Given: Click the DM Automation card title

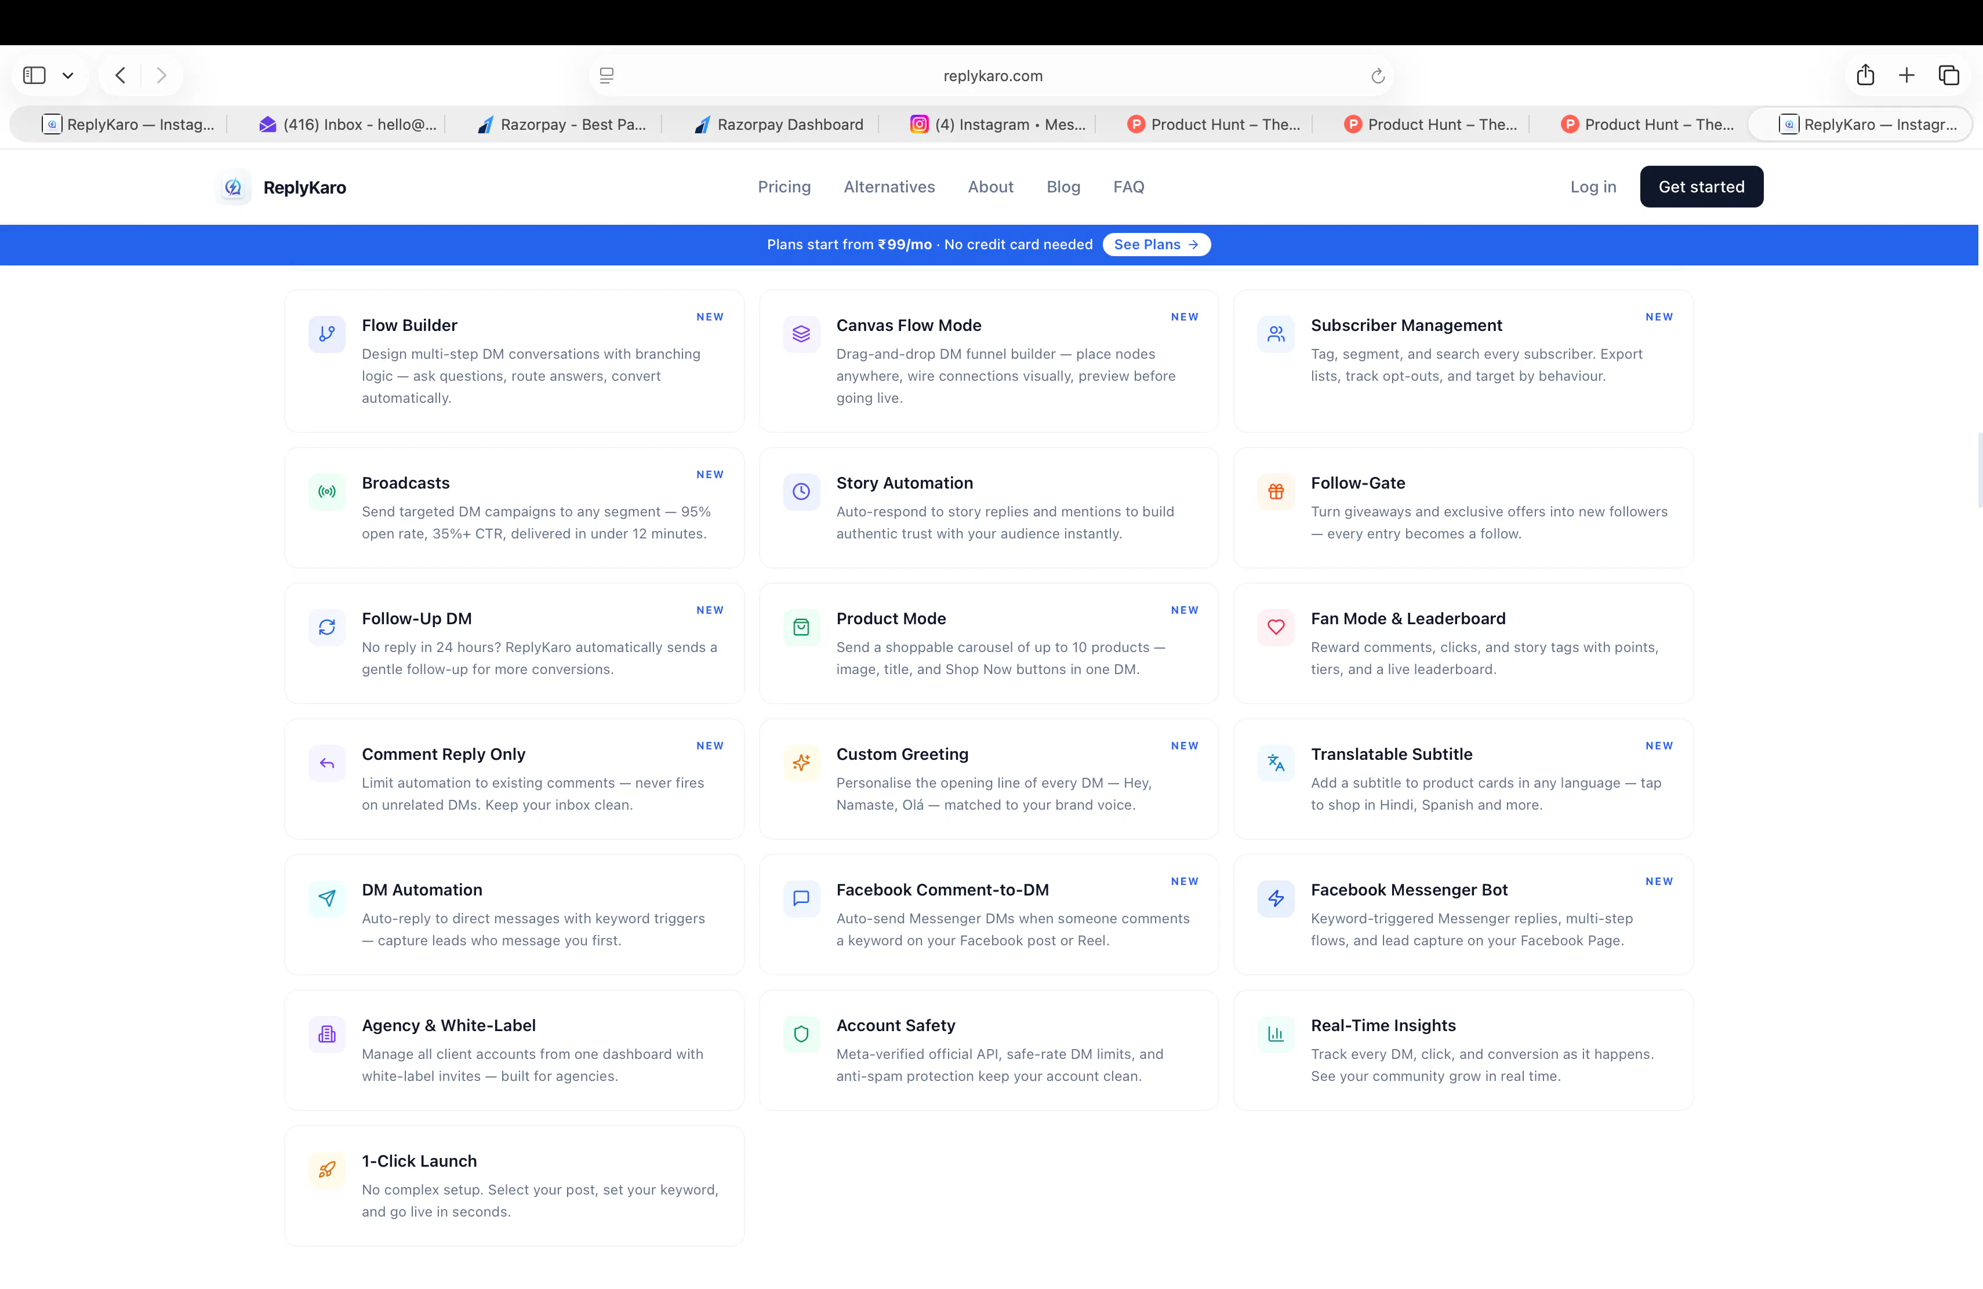Looking at the screenshot, I should pos(422,890).
